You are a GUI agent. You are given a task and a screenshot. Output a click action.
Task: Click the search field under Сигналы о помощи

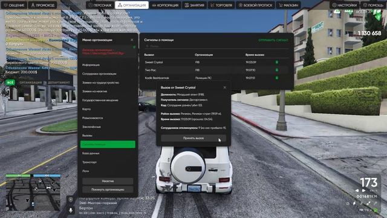[216, 46]
